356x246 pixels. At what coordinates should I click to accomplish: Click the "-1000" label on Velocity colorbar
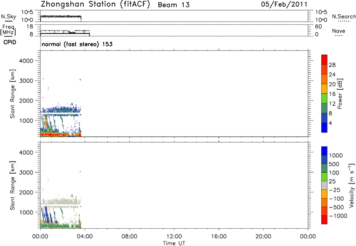click(x=338, y=216)
